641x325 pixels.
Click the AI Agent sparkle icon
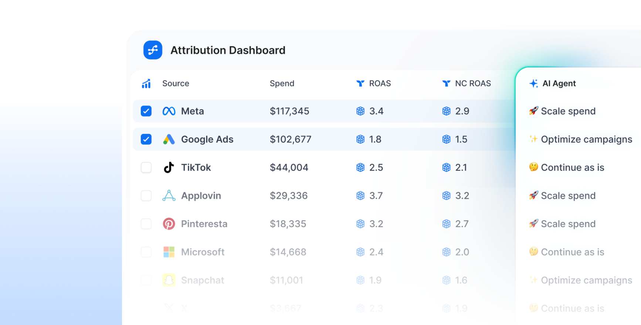tap(533, 83)
